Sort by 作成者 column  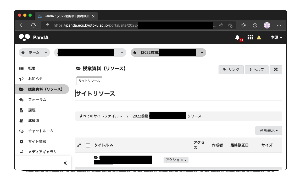(218, 145)
